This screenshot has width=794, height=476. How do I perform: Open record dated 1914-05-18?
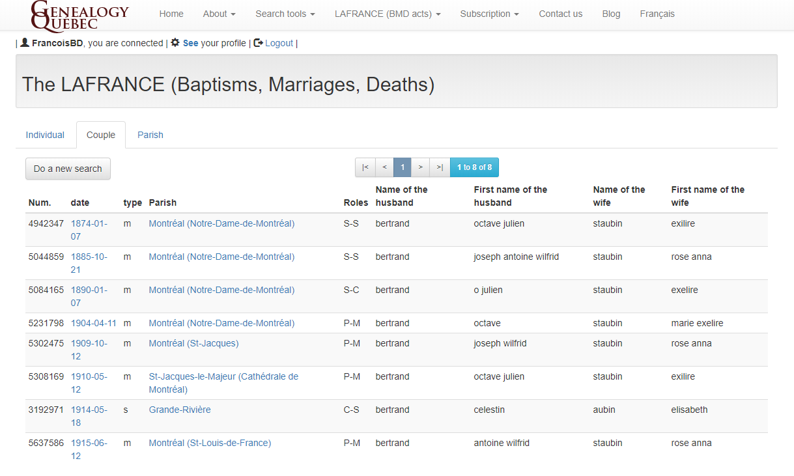89,416
